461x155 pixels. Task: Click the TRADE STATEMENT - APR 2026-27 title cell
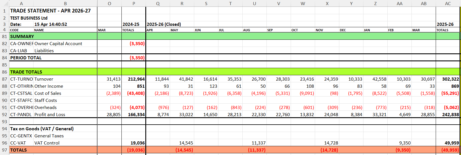point(50,11)
